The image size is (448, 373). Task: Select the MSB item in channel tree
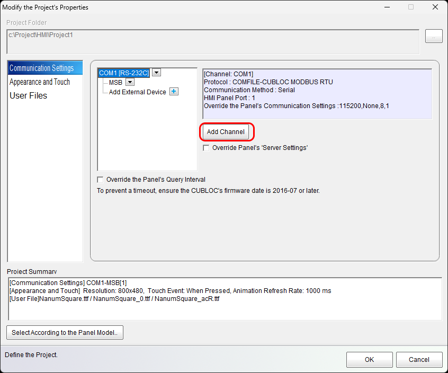(x=115, y=82)
